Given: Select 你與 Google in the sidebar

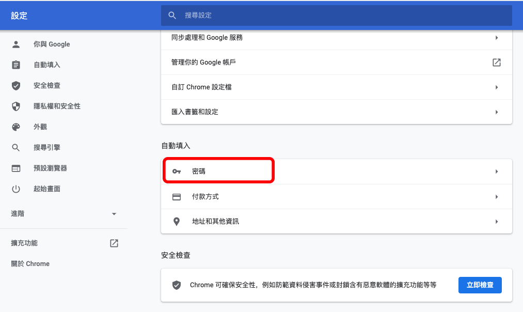Looking at the screenshot, I should pyautogui.click(x=52, y=44).
